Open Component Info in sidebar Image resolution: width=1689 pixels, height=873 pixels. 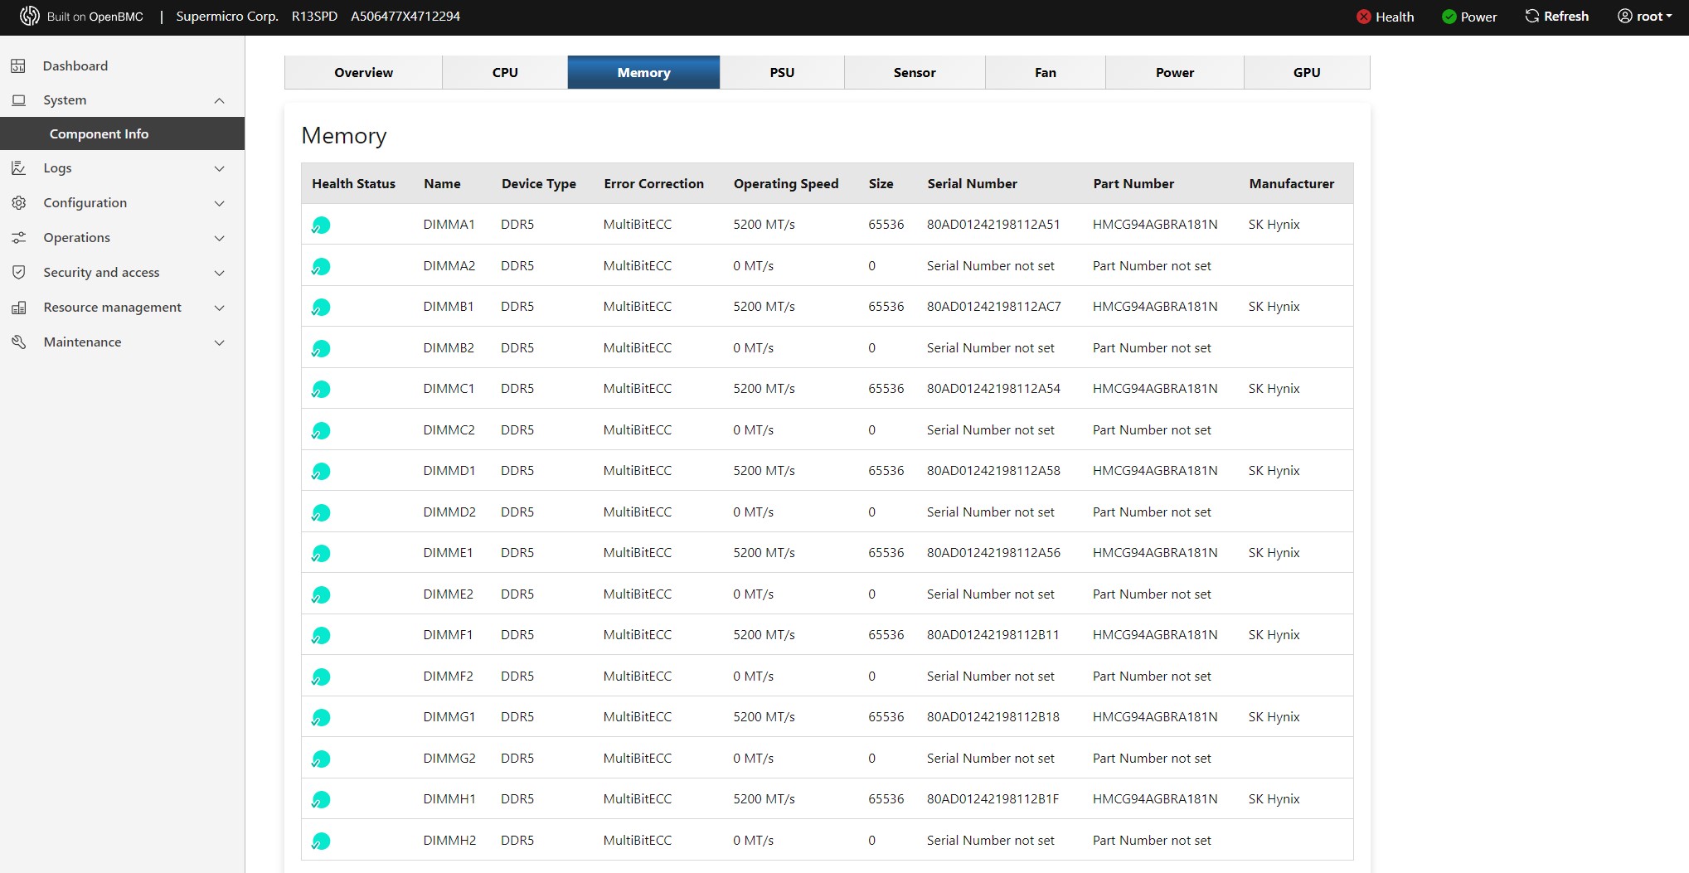[99, 134]
